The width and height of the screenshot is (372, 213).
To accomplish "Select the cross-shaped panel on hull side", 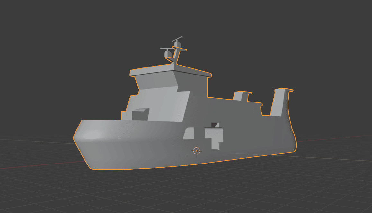I will pos(213,137).
